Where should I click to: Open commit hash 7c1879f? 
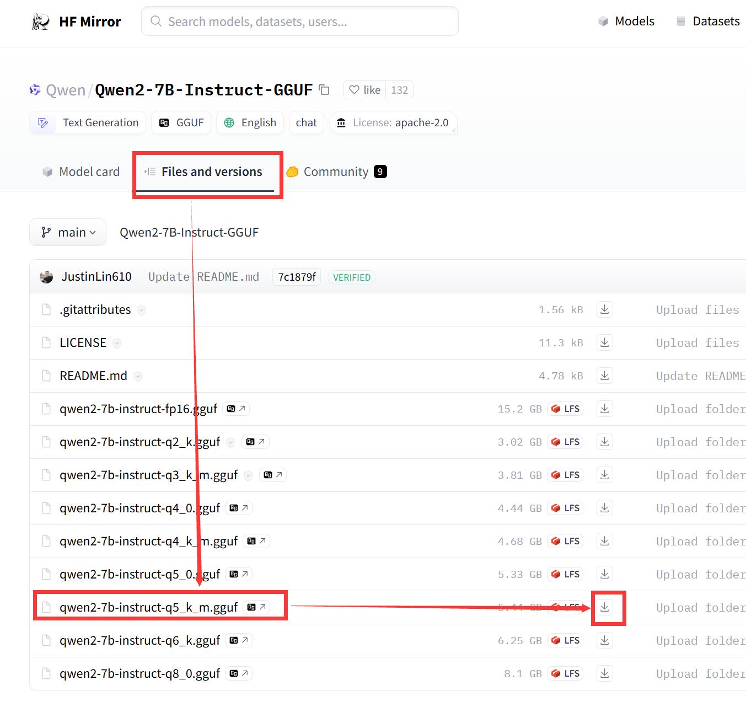pyautogui.click(x=297, y=277)
